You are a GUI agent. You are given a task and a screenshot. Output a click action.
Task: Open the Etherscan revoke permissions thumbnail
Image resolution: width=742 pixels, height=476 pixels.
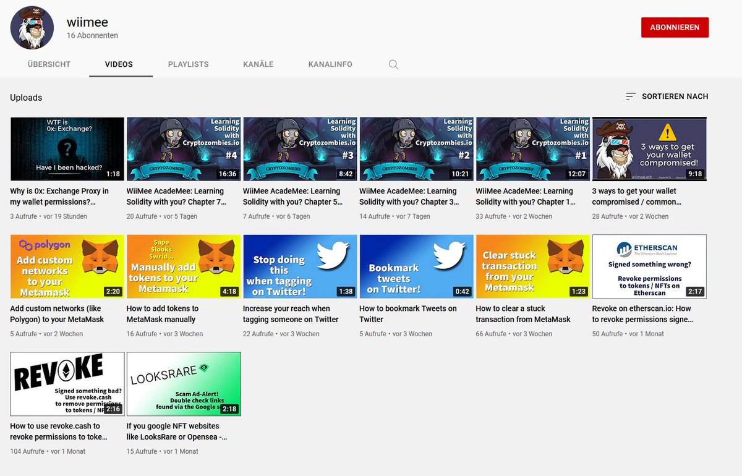(649, 266)
